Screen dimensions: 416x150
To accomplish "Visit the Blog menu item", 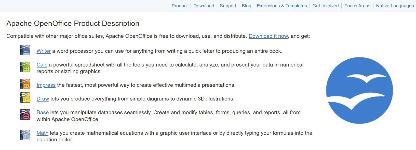I will click(247, 6).
